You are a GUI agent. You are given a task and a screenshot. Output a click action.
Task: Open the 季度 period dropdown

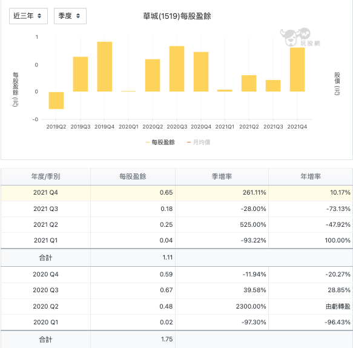coord(70,16)
